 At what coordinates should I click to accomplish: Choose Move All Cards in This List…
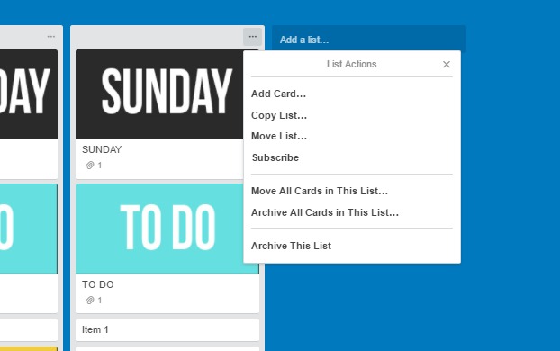(320, 191)
